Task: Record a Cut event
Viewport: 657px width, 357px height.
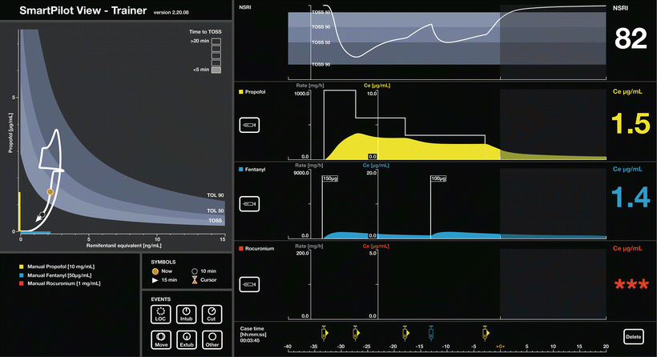Action: click(x=210, y=313)
